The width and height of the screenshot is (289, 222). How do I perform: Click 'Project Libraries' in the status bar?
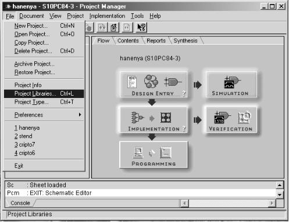click(x=30, y=214)
